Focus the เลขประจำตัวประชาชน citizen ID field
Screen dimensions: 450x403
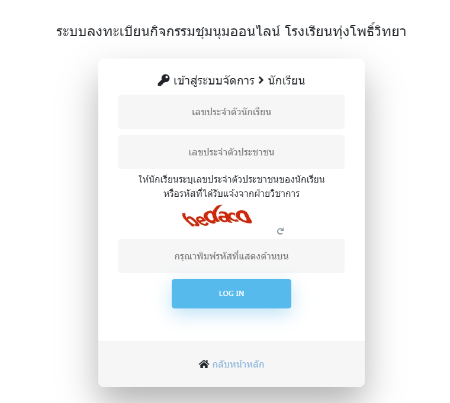tap(232, 152)
